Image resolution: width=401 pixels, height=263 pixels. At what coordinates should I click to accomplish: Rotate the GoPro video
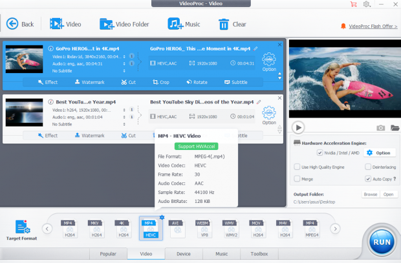(x=197, y=82)
